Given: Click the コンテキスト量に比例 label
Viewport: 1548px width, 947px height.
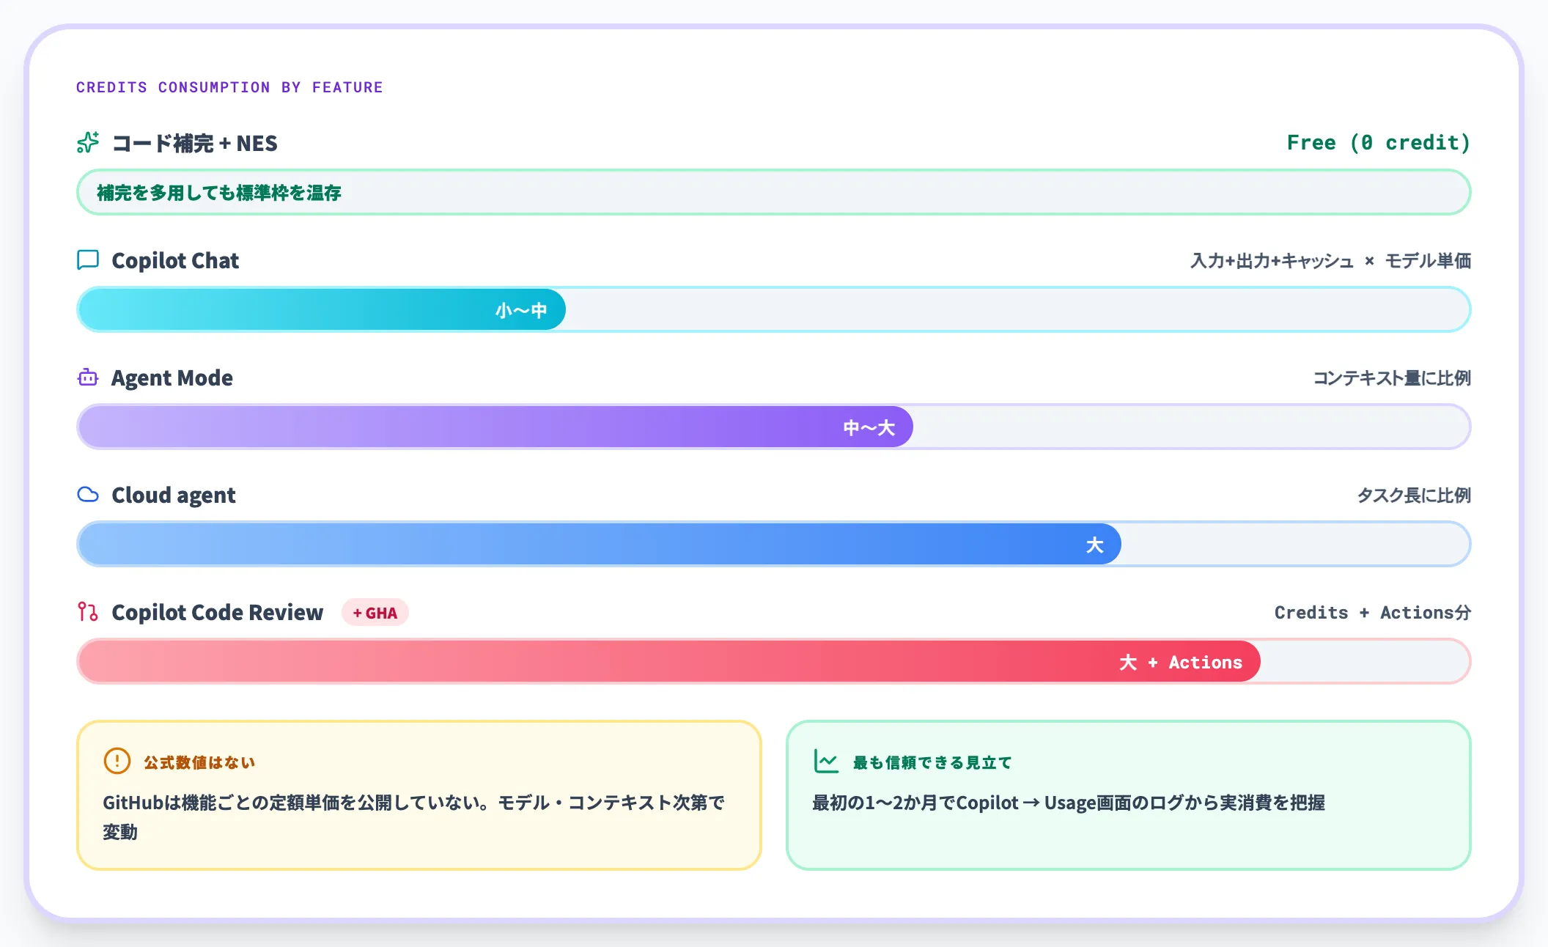Looking at the screenshot, I should click(x=1392, y=378).
